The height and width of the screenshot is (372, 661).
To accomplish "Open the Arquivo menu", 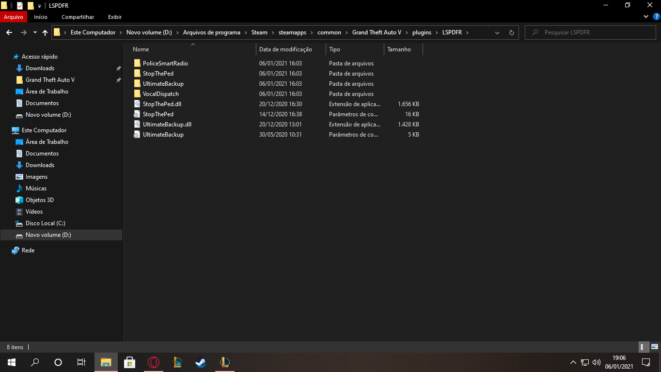I will (x=14, y=17).
